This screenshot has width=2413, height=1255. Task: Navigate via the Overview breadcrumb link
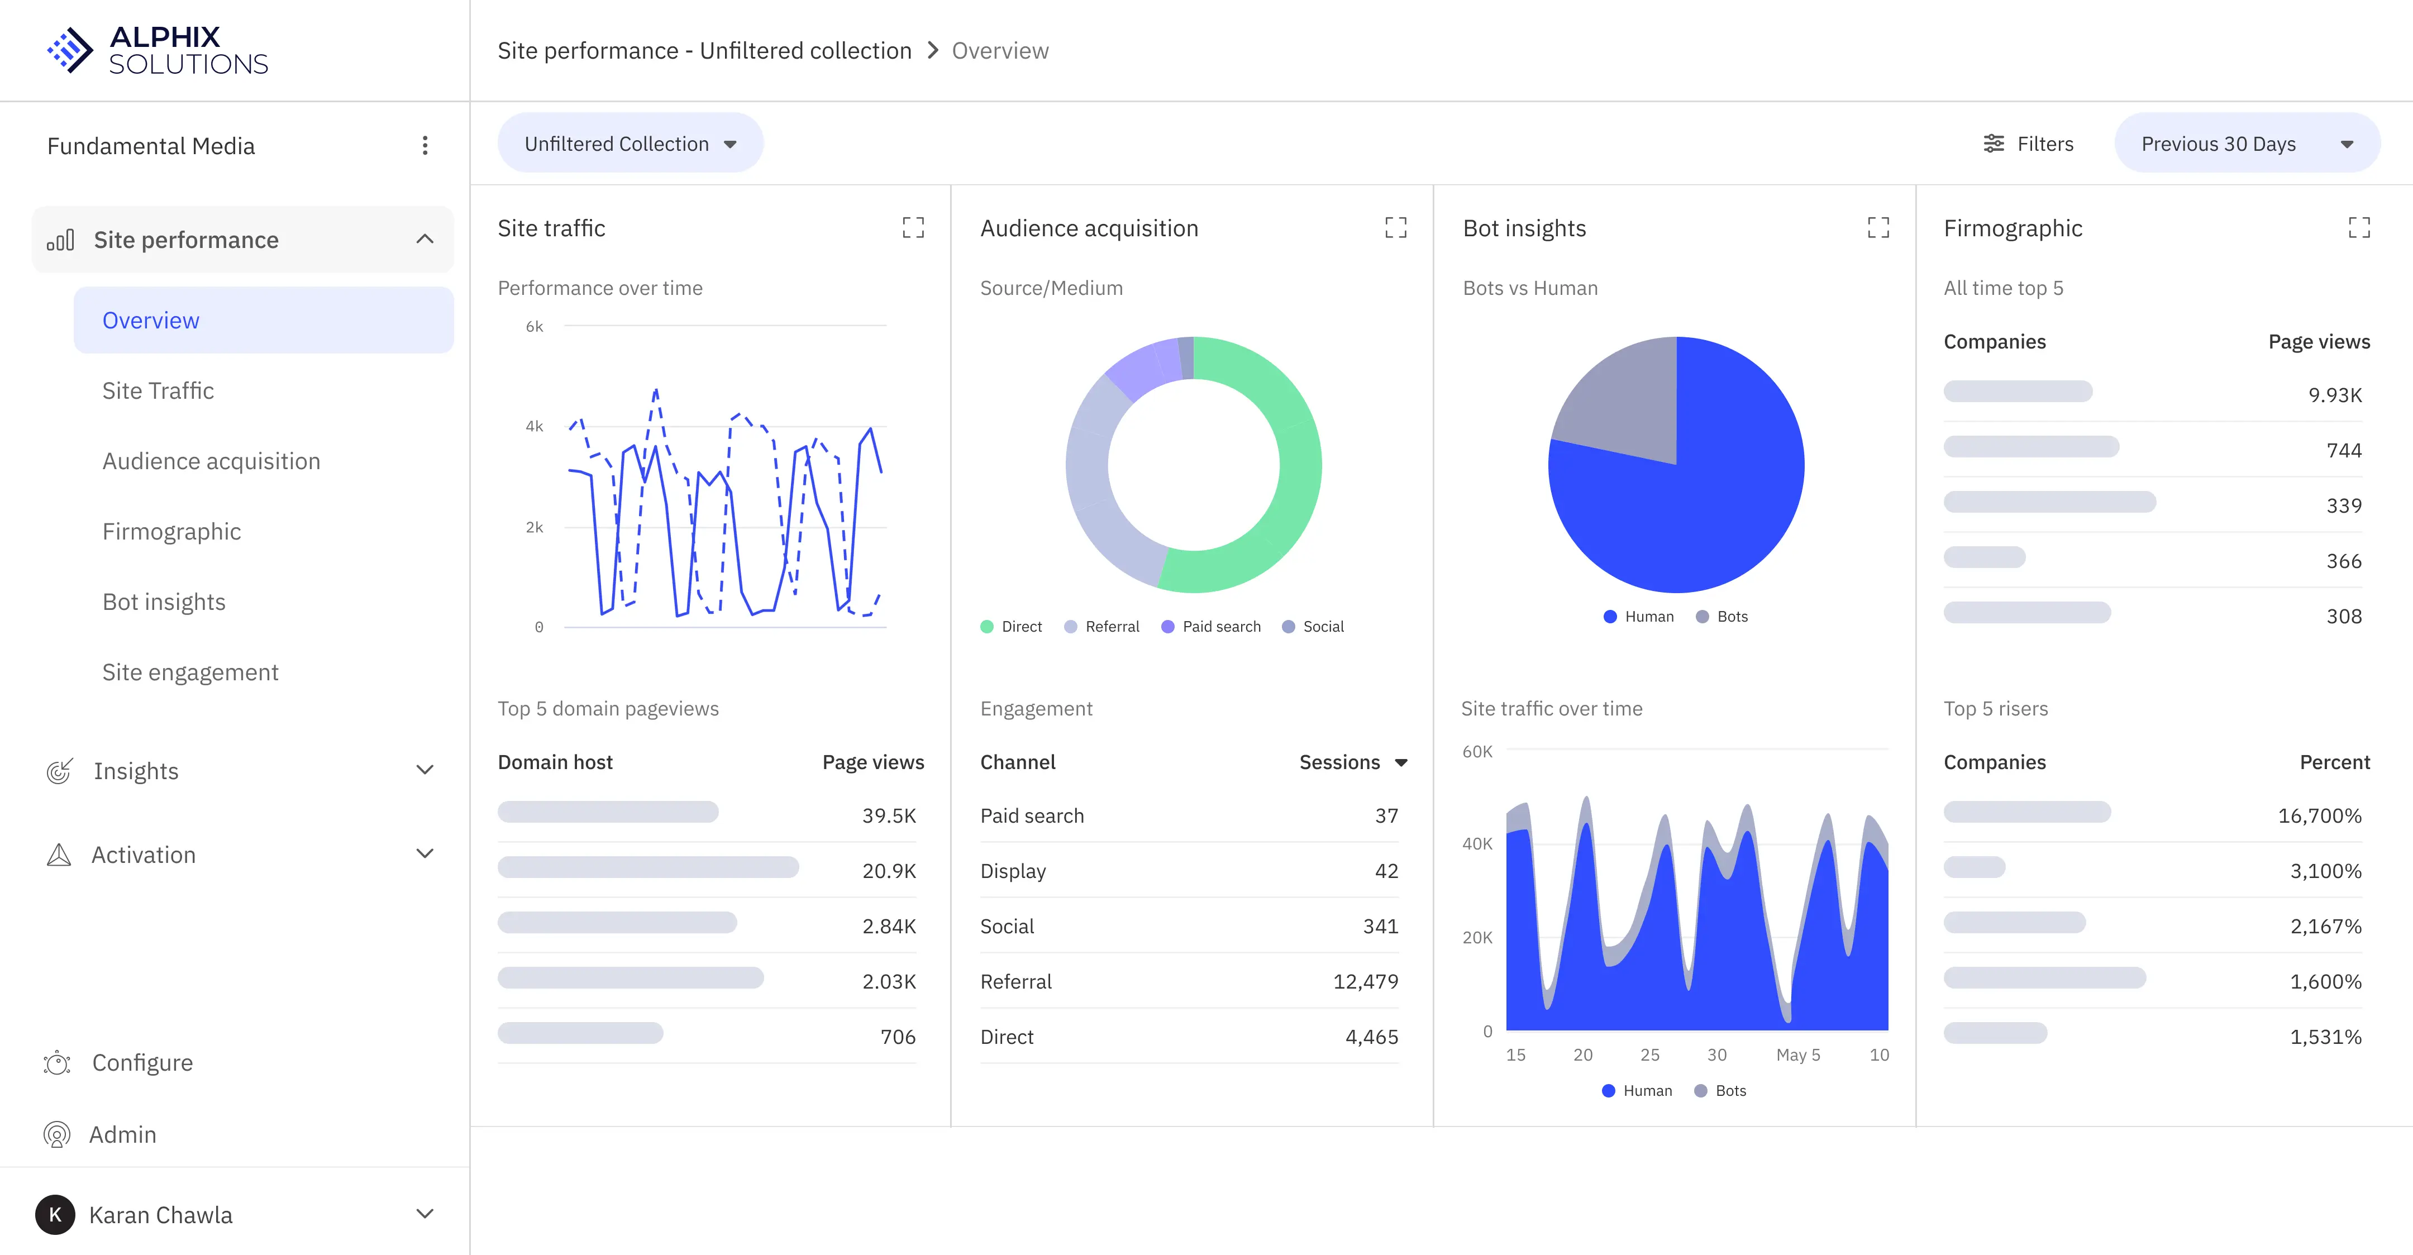1000,50
